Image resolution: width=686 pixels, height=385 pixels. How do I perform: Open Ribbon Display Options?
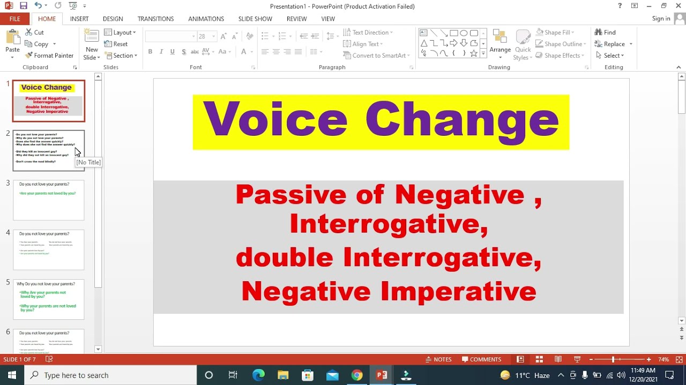point(635,6)
